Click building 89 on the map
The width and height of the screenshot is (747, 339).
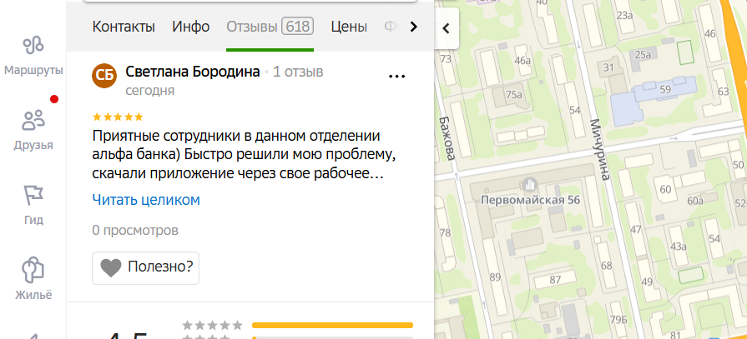point(495,277)
